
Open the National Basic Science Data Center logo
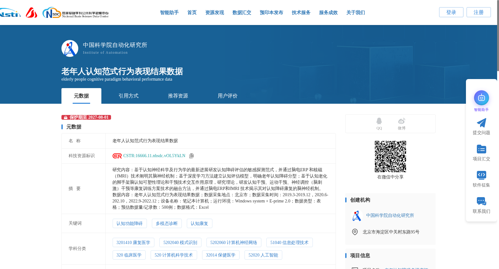click(75, 13)
